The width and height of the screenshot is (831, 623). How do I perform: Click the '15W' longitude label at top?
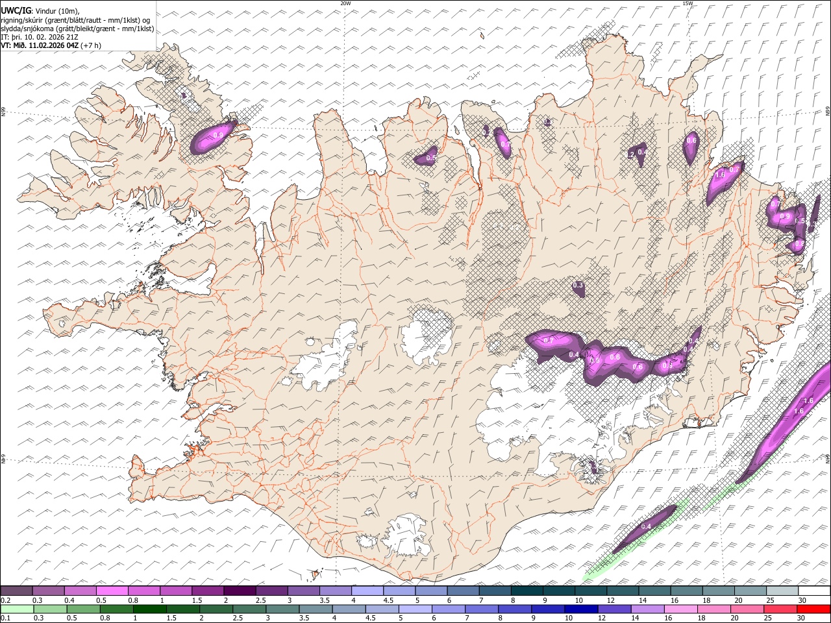coord(688,3)
